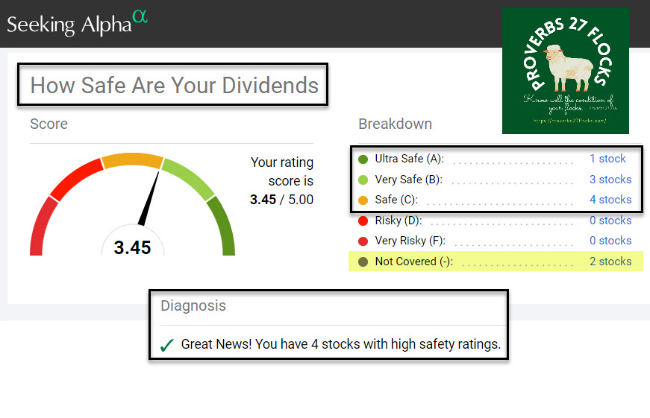
Task: Click the orange Safe (C) dot
Action: 363,200
